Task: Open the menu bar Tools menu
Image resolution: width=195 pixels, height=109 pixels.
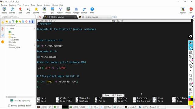Action: 33,5
